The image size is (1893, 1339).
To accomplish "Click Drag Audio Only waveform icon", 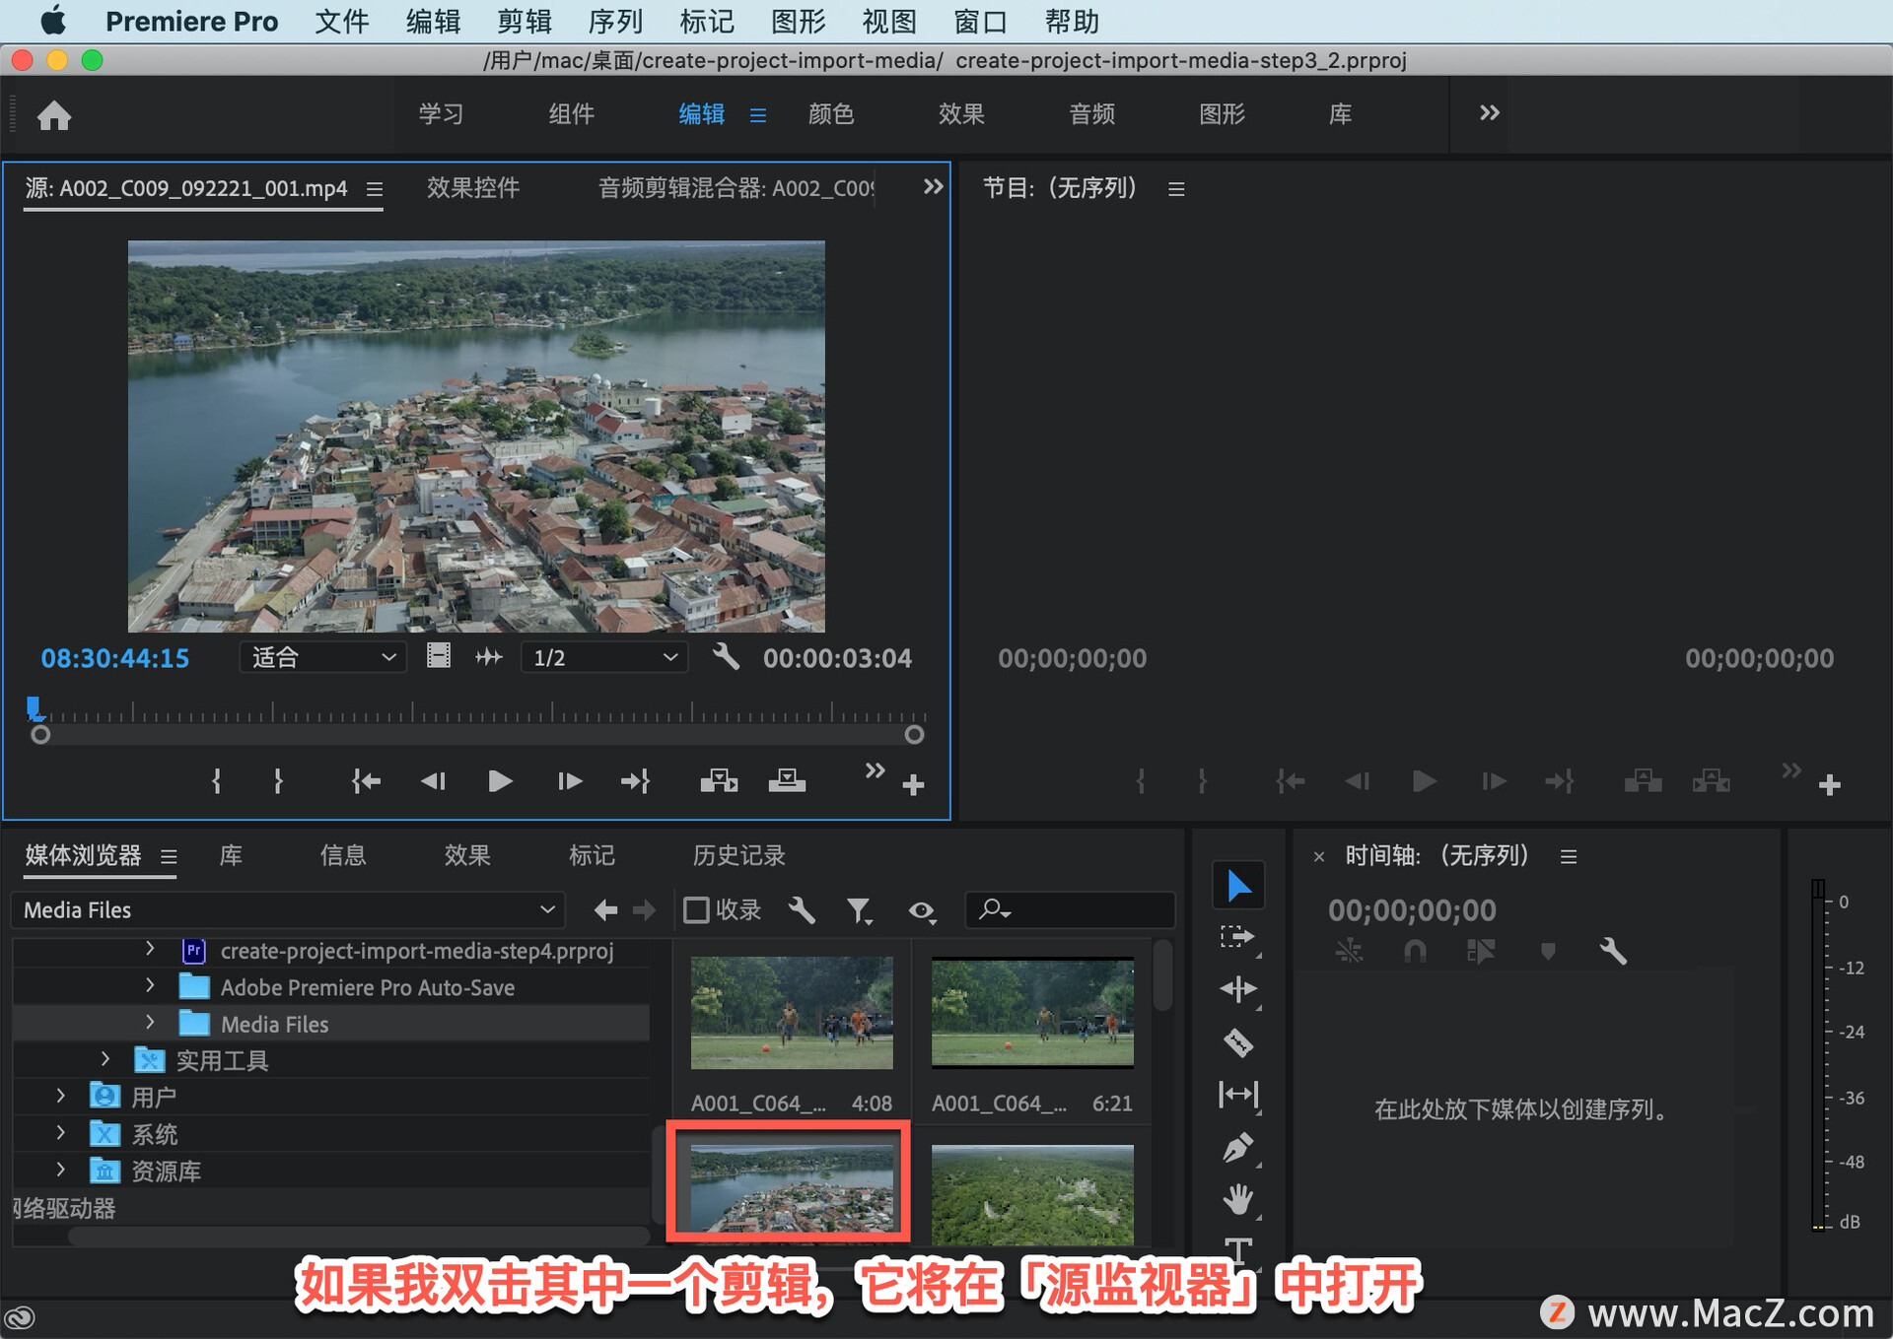I will pos(489,656).
